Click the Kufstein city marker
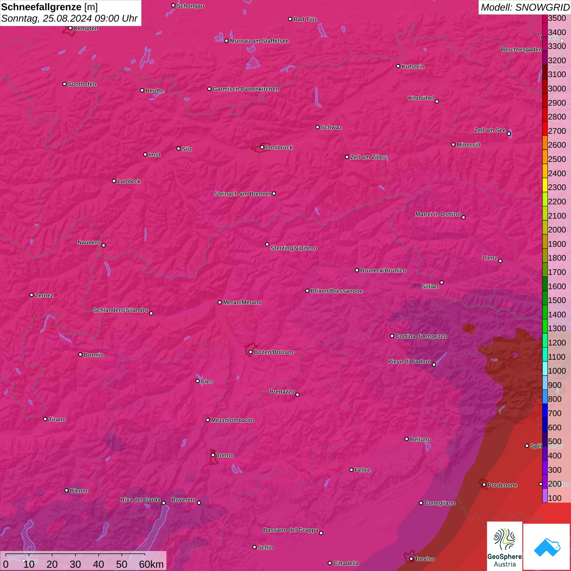 click(x=398, y=66)
